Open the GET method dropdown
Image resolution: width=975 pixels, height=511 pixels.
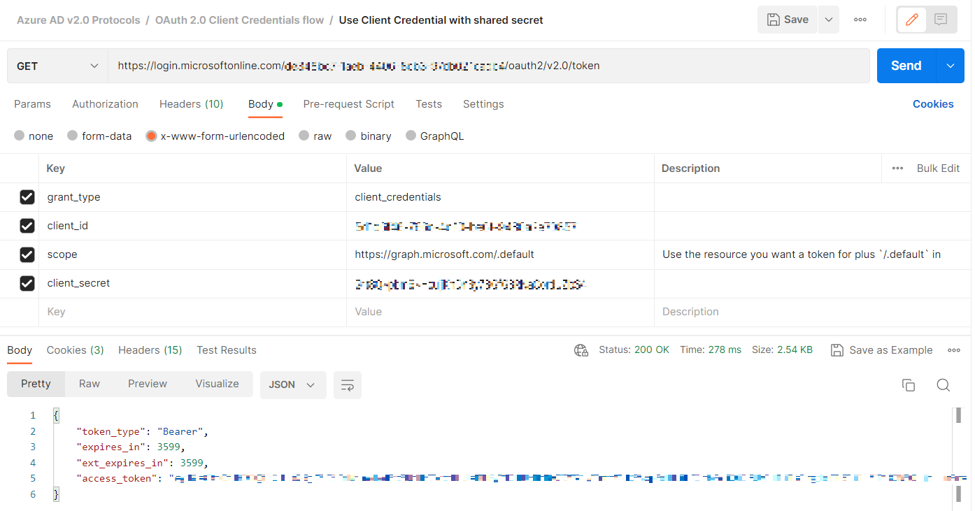click(57, 66)
